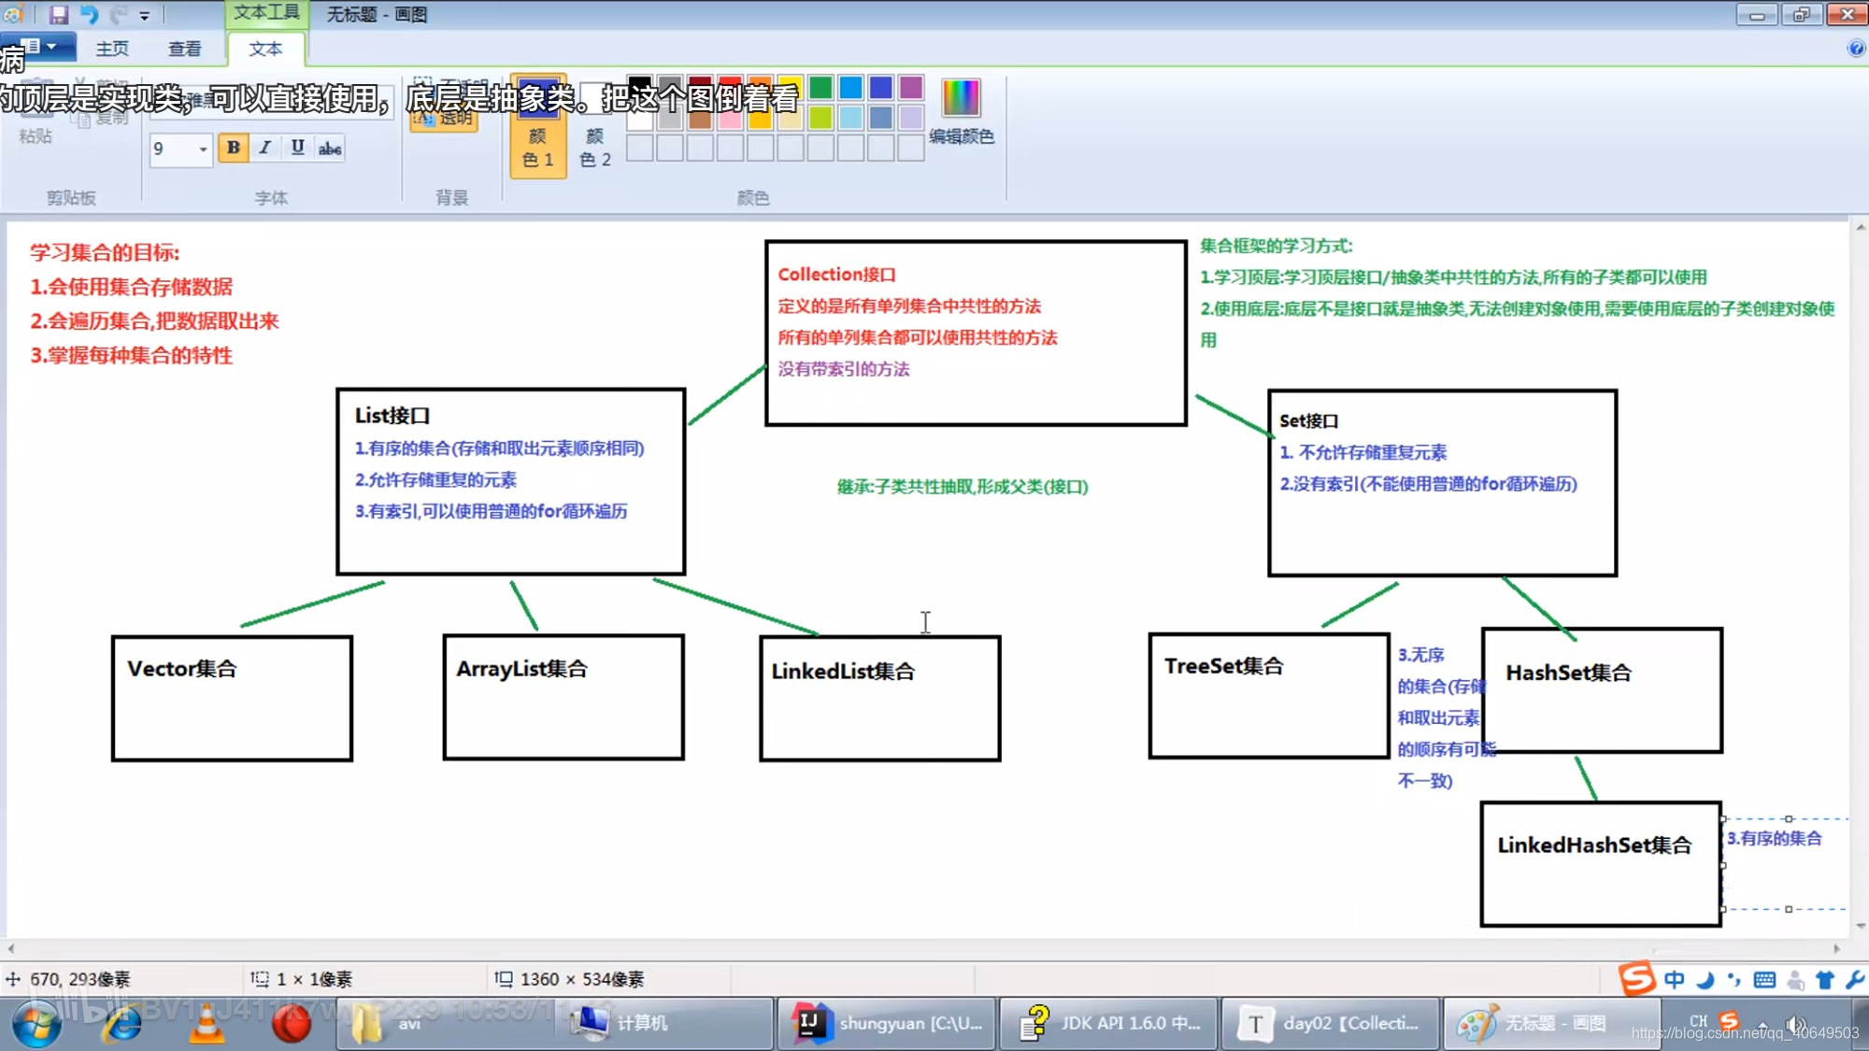Select 颜色 1 (Color 1) button
Screen dimensions: 1869x1051
(537, 126)
